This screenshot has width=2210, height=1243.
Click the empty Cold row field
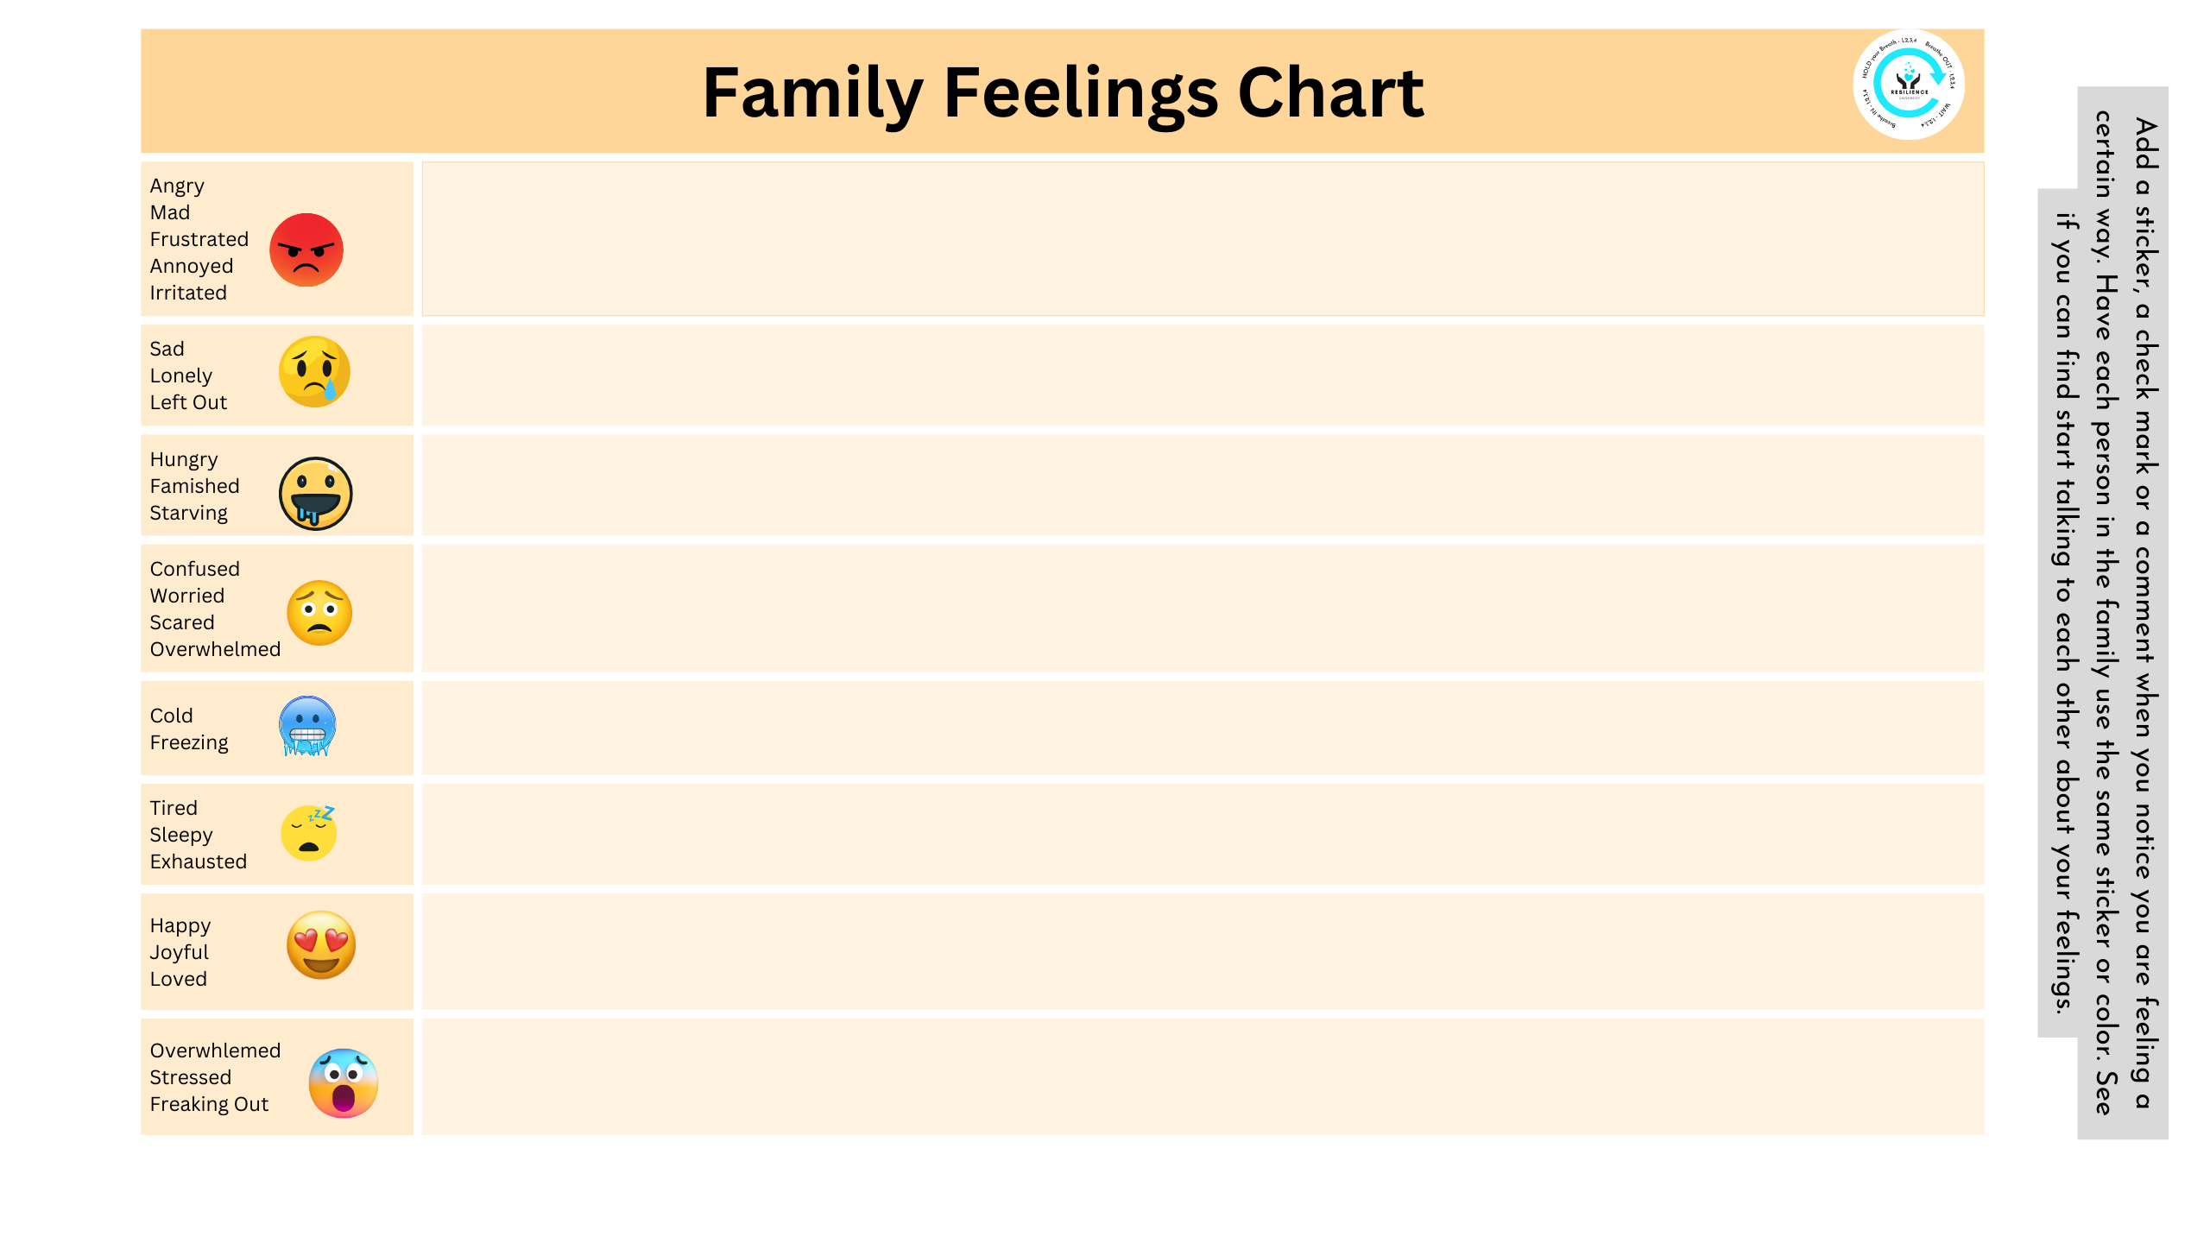1203,728
